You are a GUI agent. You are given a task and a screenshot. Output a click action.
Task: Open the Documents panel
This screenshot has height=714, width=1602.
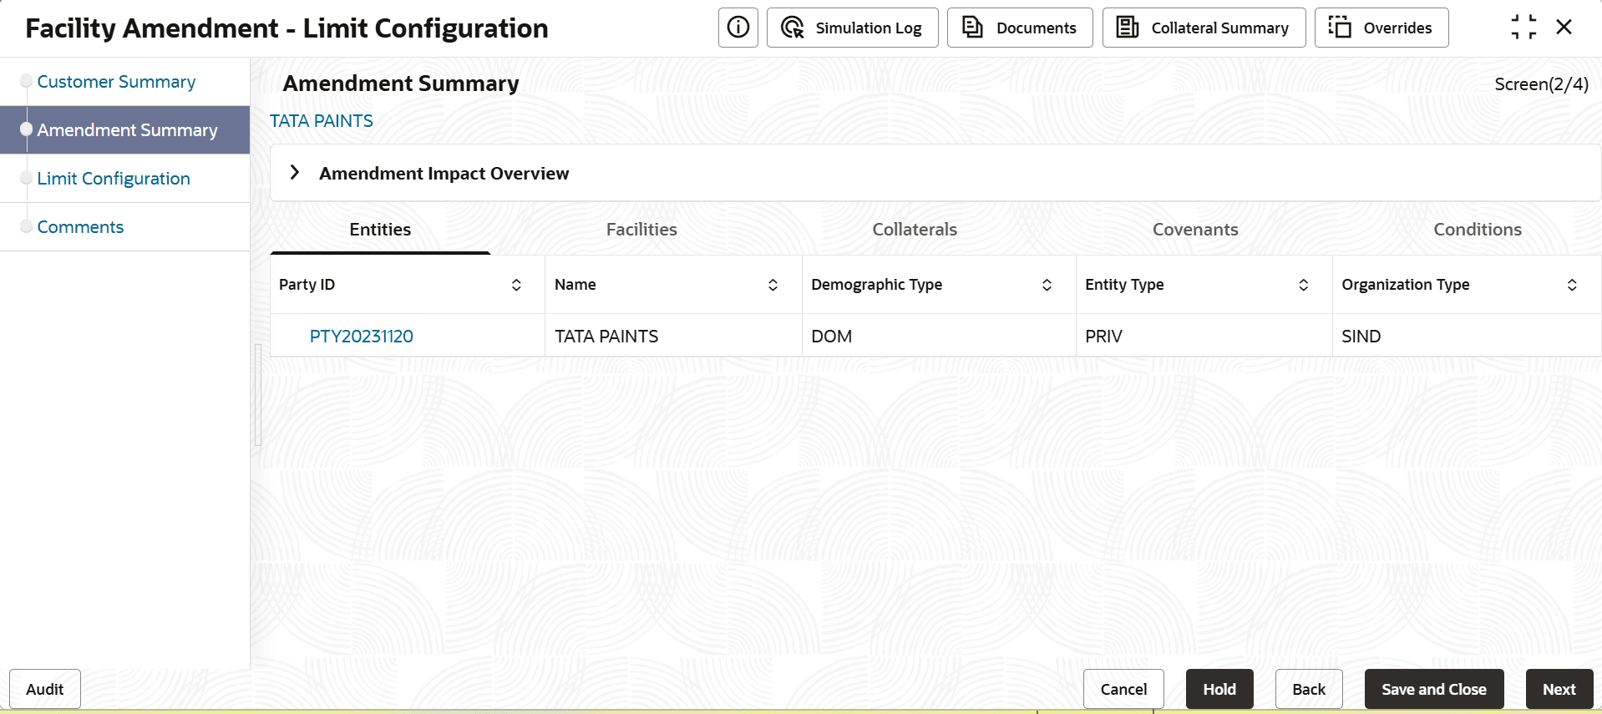[1020, 28]
